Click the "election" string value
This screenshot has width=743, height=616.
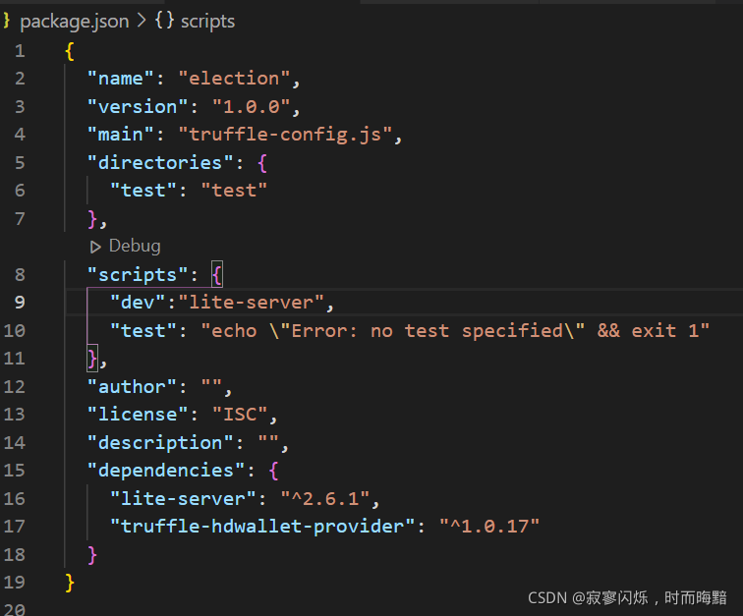[234, 79]
